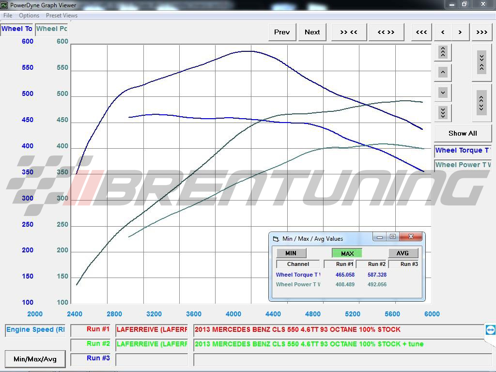Select the Run #1 label at bottom

pyautogui.click(x=91, y=330)
